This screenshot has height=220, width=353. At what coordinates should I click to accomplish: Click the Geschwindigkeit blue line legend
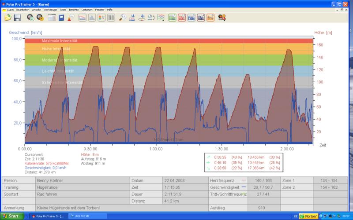click(x=244, y=187)
